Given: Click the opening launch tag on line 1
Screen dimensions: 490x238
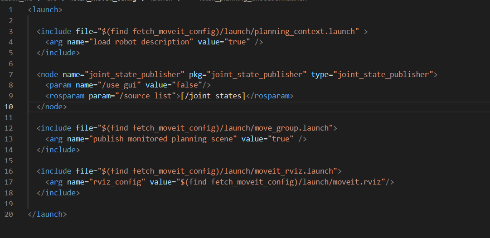Looking at the screenshot, I should coord(45,10).
